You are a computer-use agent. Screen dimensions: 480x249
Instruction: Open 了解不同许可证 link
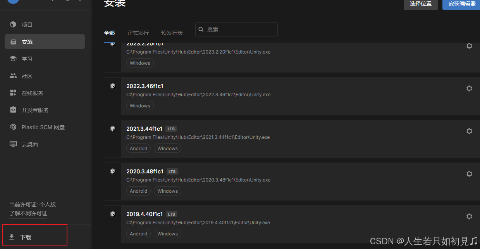(28, 214)
